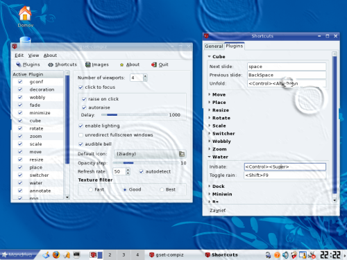Open the volume speaker tray icon
The width and height of the screenshot is (347, 260).
pos(285,254)
